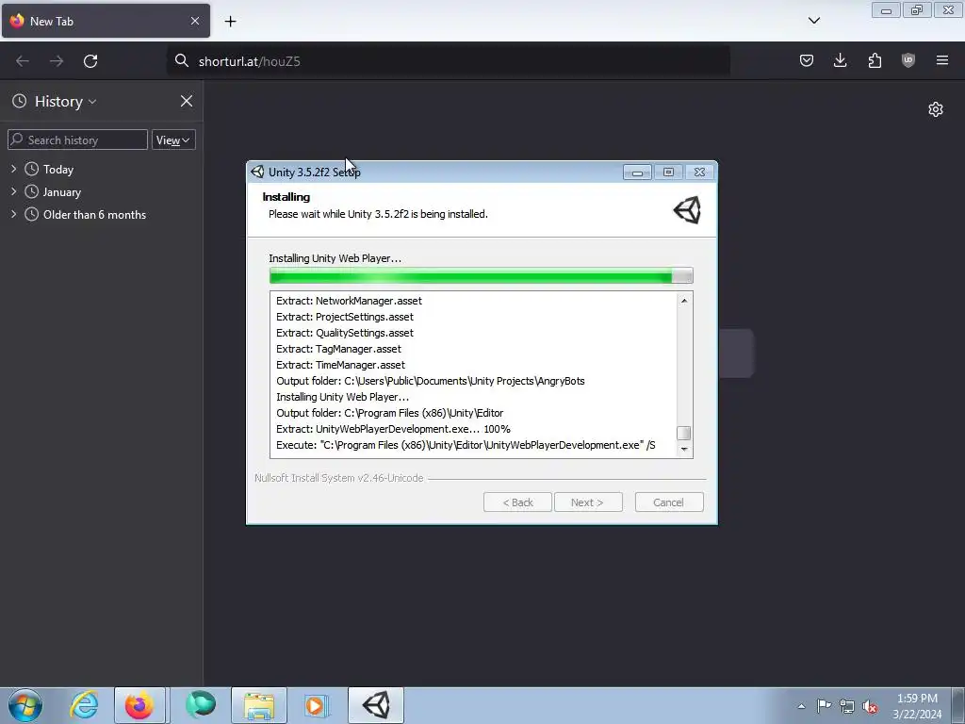
Task: Expand the Older than 6 months group
Action: tap(13, 214)
